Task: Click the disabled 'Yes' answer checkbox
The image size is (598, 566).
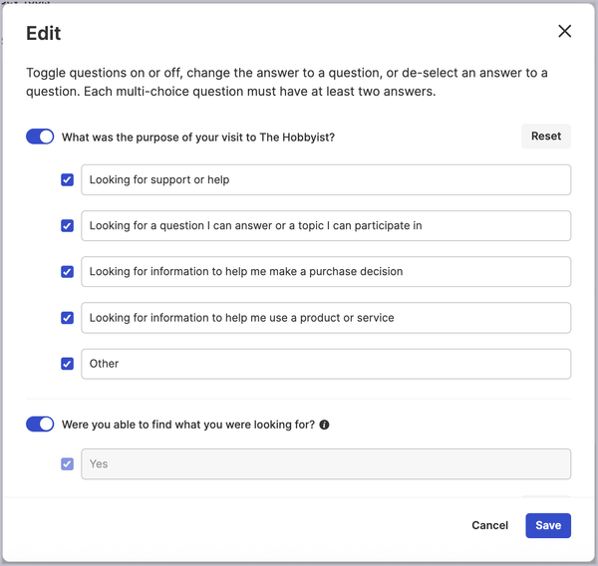Action: click(x=67, y=463)
